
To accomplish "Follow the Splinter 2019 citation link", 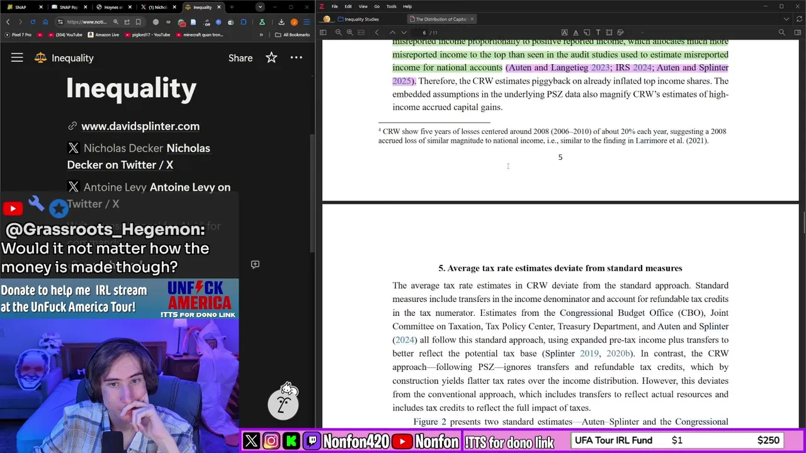I will 572,354.
